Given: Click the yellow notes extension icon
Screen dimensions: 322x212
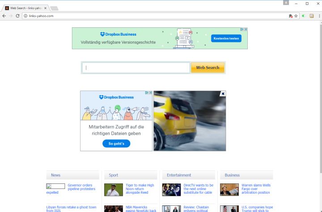Looking at the screenshot, I should [x=312, y=16].
